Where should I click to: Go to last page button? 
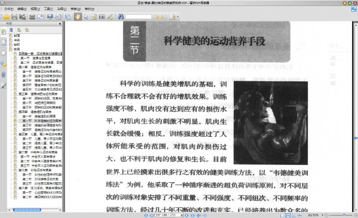click(x=193, y=215)
